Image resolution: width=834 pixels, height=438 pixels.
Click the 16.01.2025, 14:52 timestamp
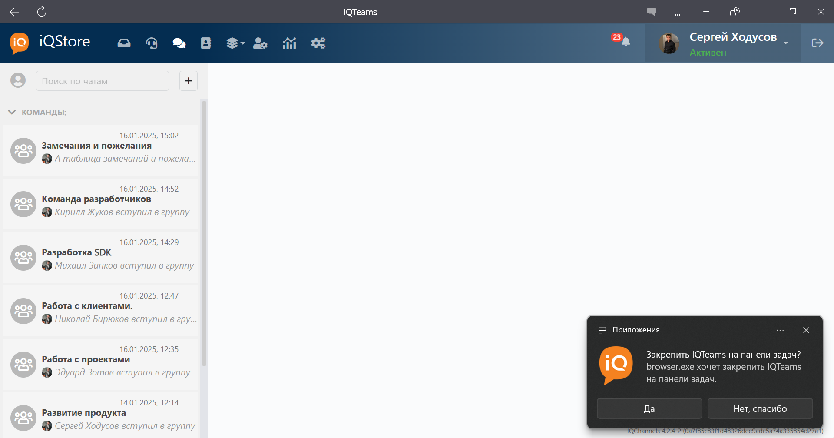(x=149, y=189)
